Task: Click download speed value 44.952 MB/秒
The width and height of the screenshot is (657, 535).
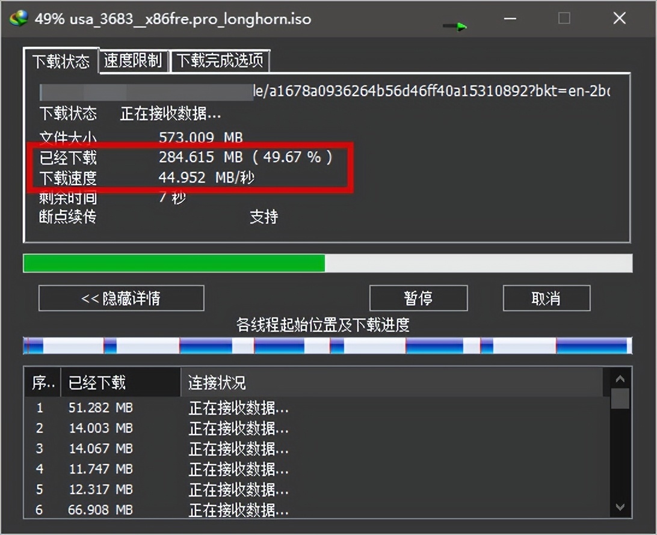Action: [x=206, y=177]
